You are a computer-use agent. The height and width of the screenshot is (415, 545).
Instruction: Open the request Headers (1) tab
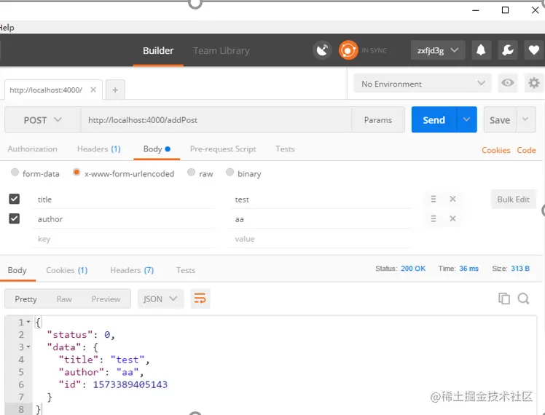98,149
